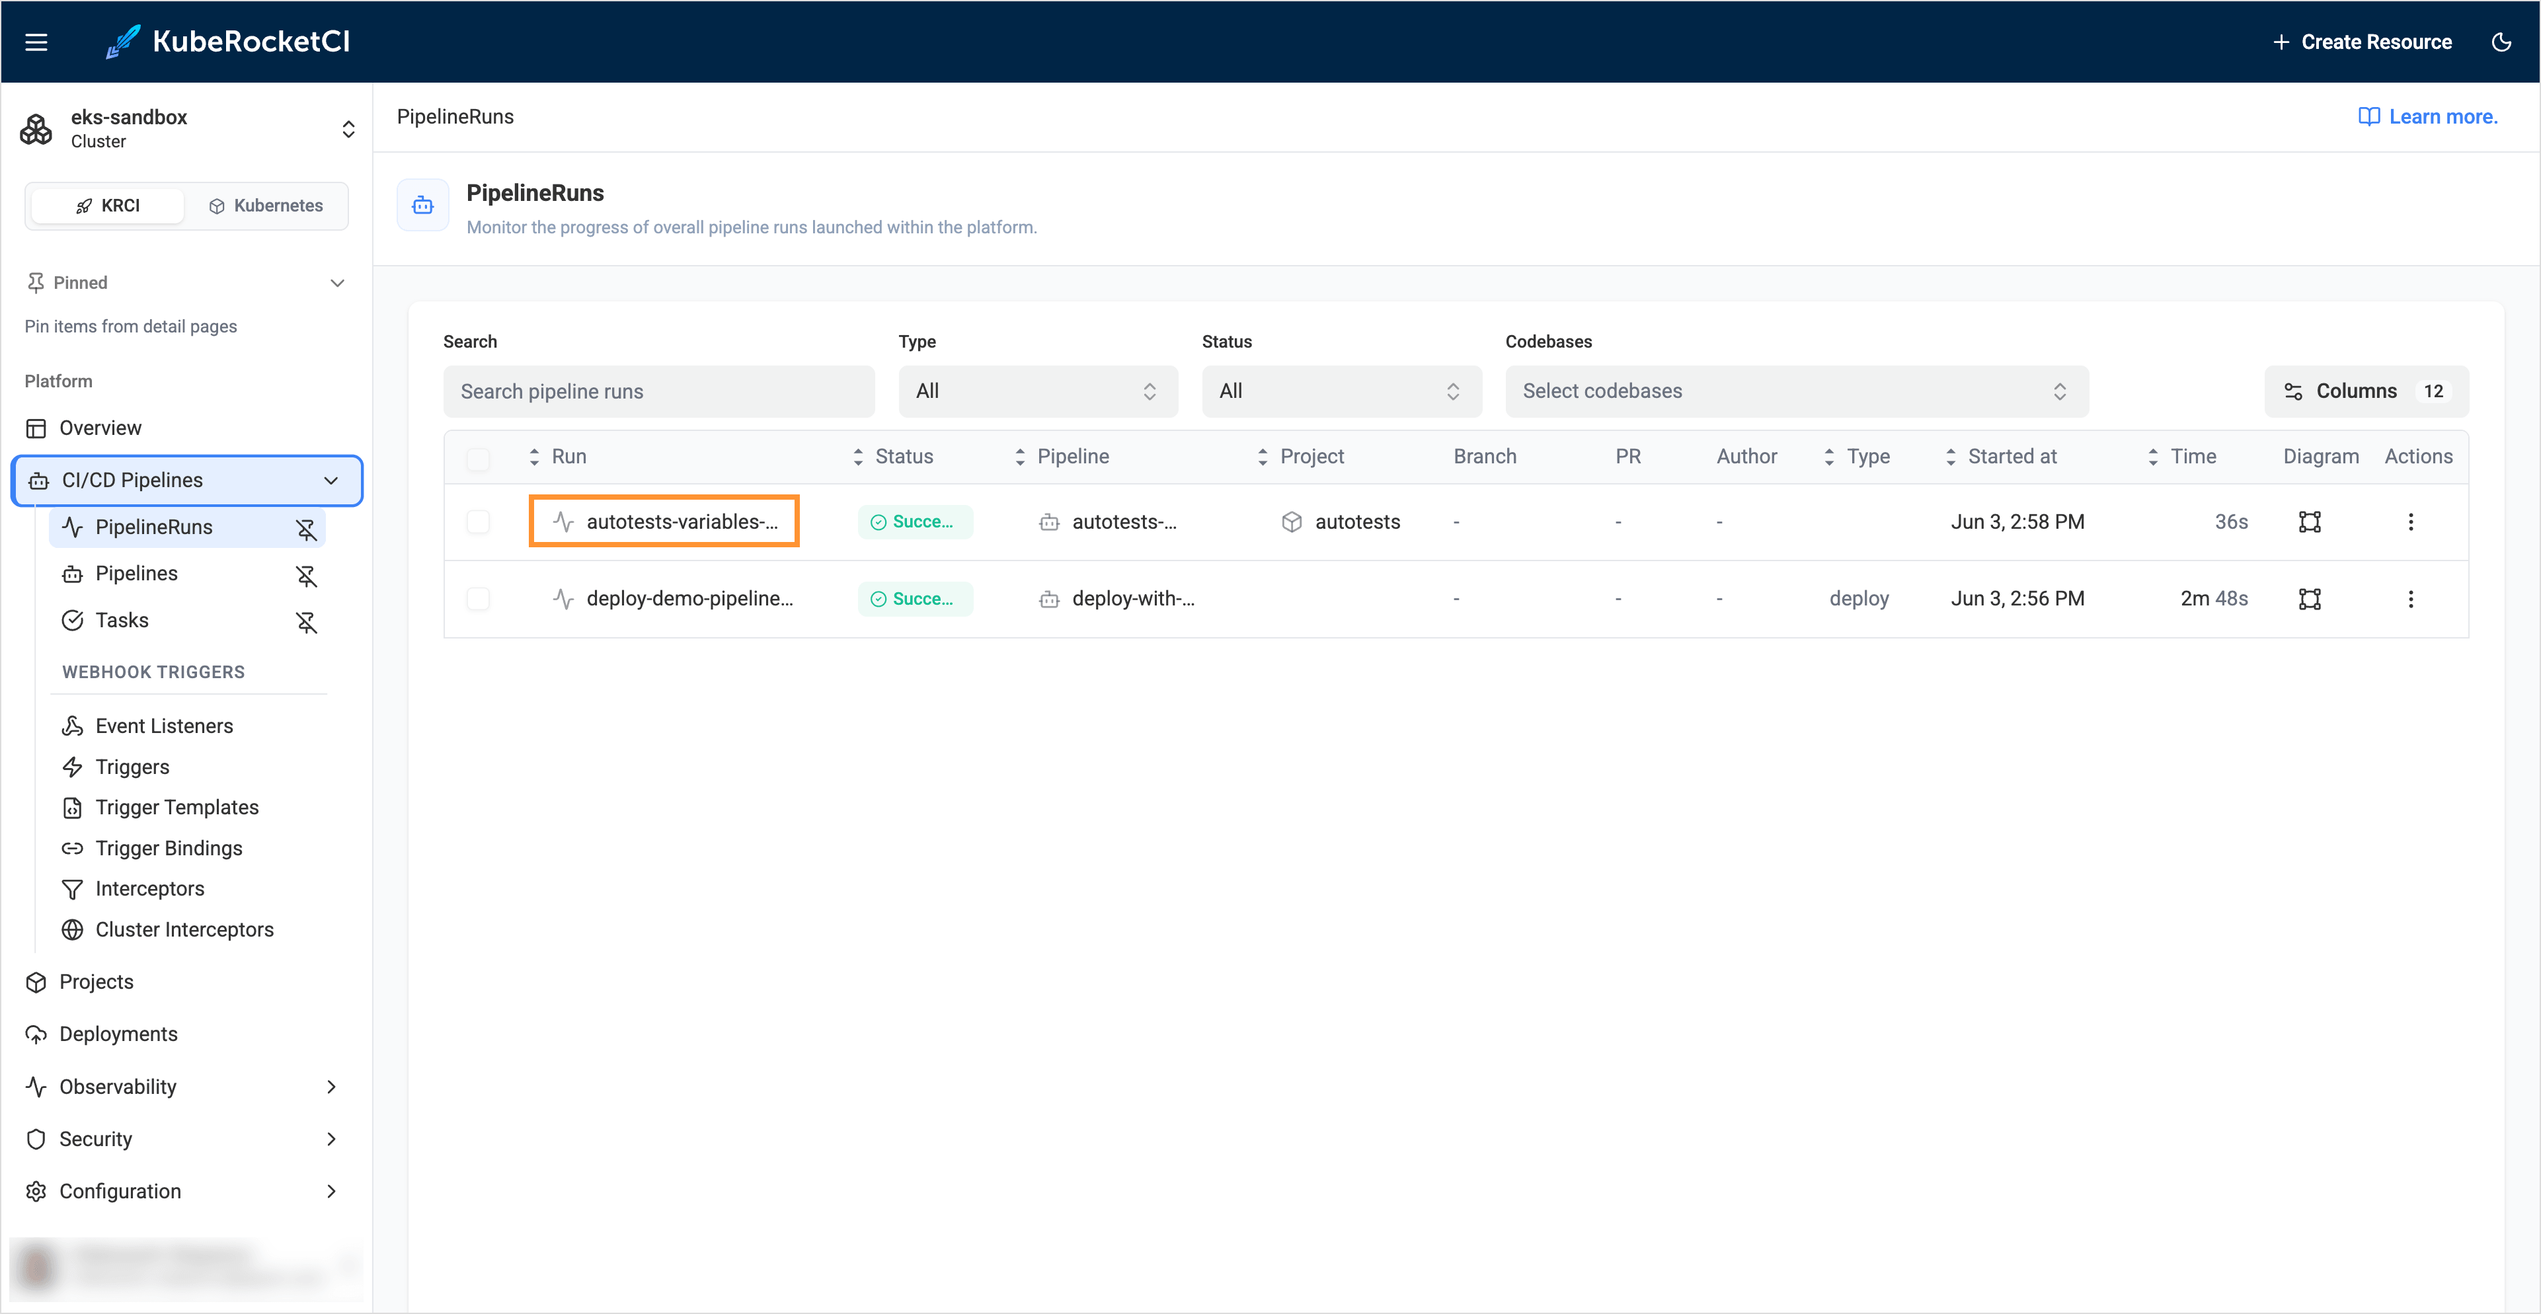Click the Learn more book icon
The image size is (2541, 1314).
pyautogui.click(x=2368, y=116)
